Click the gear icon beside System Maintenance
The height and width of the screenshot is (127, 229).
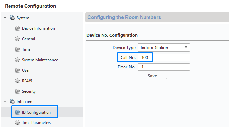pyautogui.click(x=17, y=60)
